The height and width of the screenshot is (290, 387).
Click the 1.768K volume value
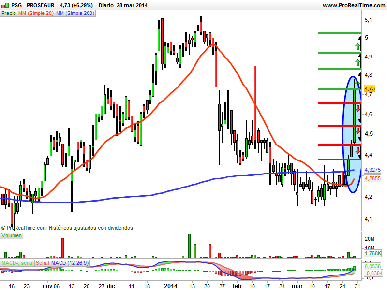[x=372, y=253]
